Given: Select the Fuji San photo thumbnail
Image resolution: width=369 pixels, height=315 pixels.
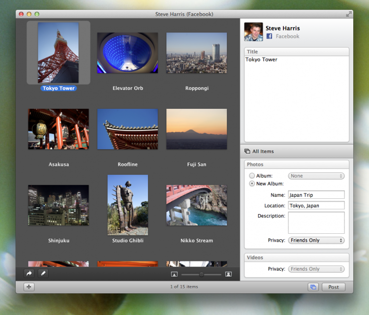Looking at the screenshot, I should tap(196, 129).
